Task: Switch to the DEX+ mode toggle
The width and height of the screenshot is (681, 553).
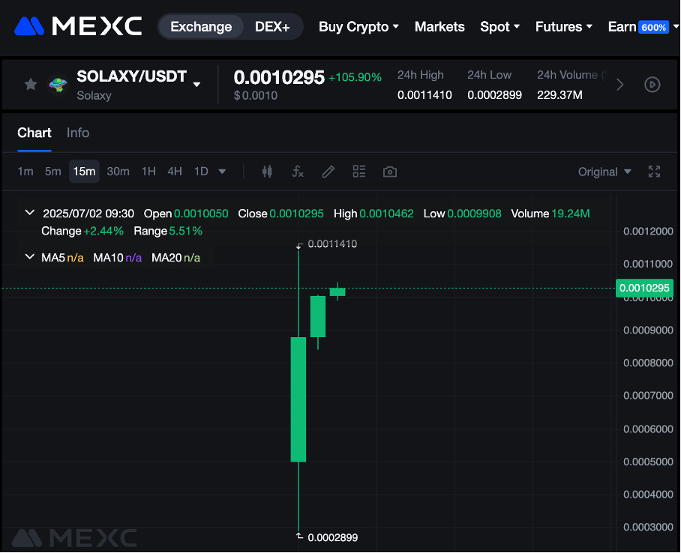Action: (x=272, y=27)
